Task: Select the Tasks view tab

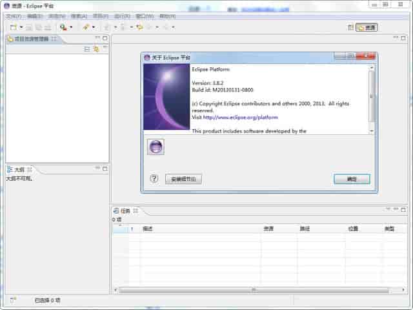Action: (x=125, y=211)
